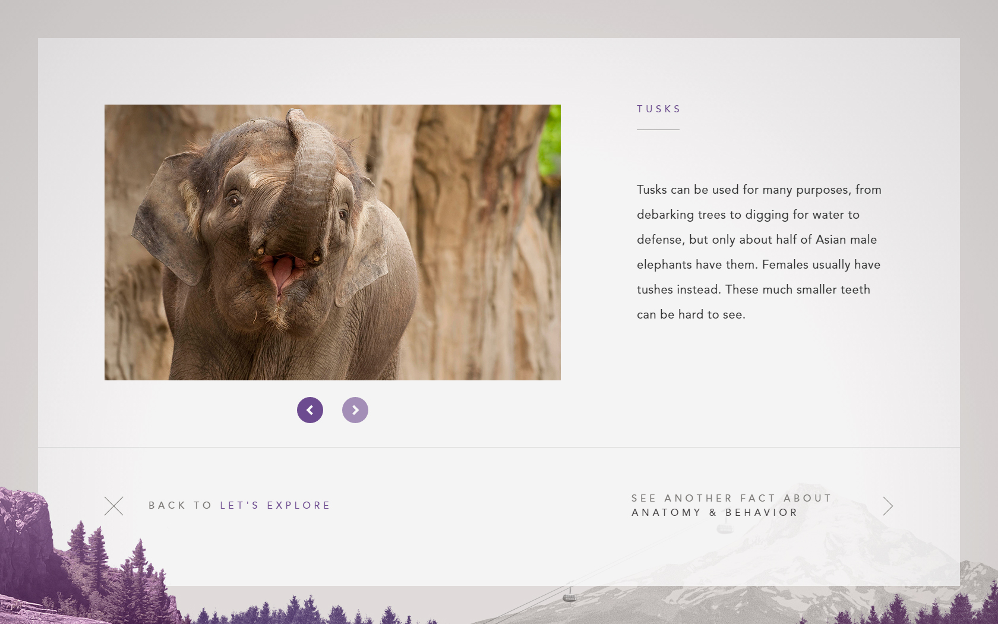Click the 'Back to' label text
This screenshot has width=998, height=624.
pos(180,505)
